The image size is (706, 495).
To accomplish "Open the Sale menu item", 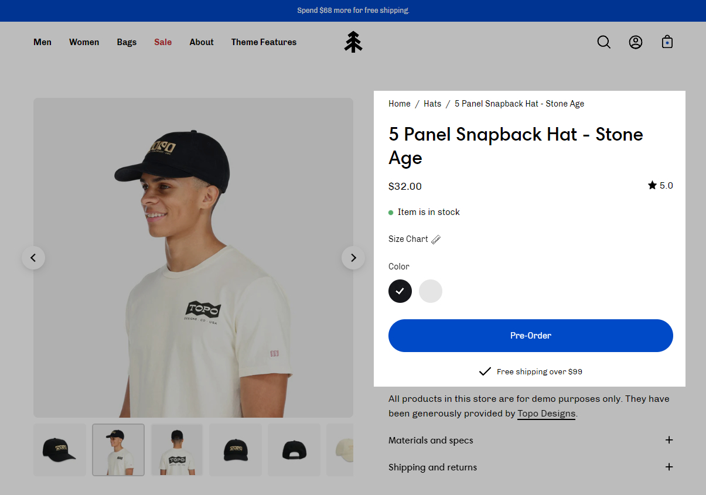I will pos(163,42).
